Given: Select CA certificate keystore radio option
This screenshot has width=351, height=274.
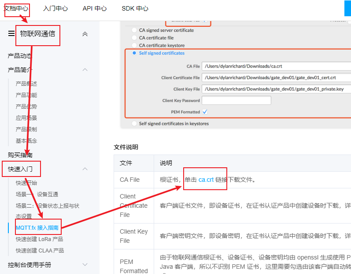Looking at the screenshot, I should [x=134, y=46].
